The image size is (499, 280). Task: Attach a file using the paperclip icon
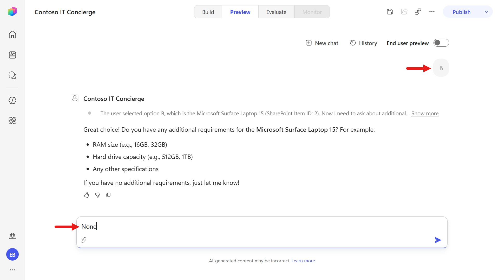pyautogui.click(x=84, y=240)
